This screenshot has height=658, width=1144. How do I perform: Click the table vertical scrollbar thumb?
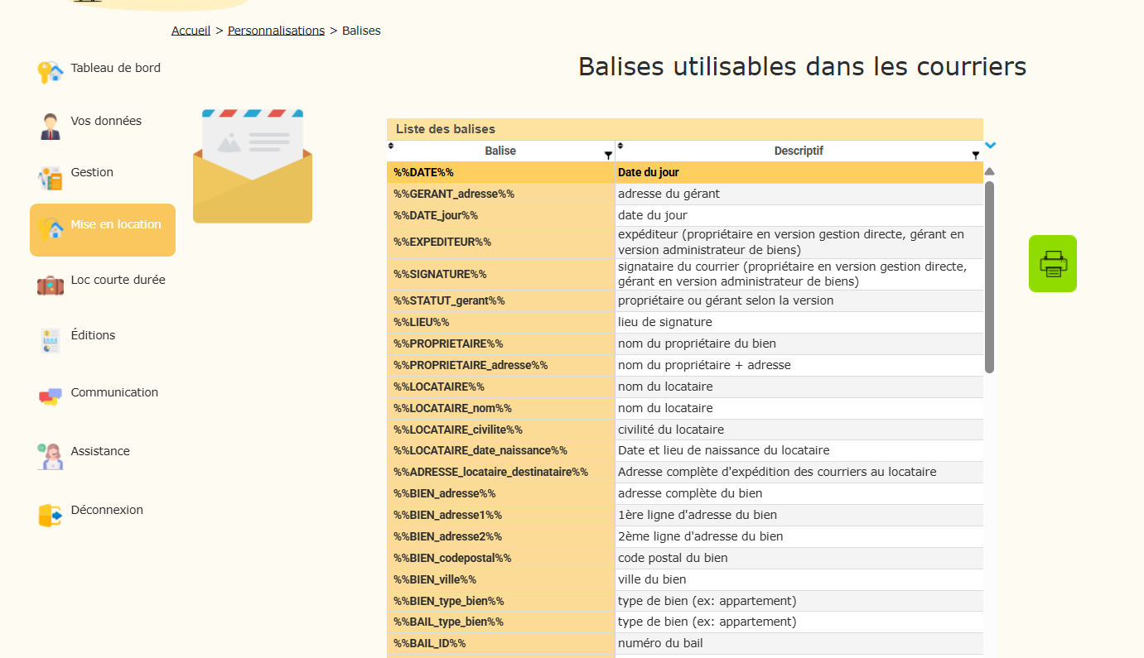point(989,276)
